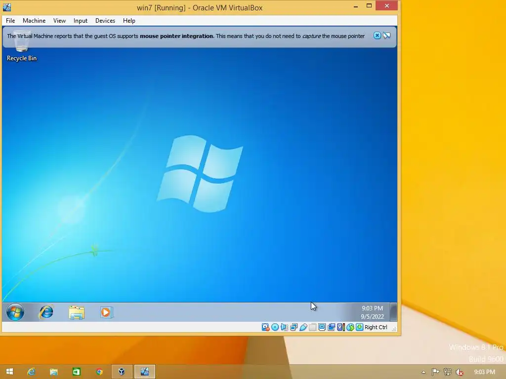Launch Windows Media Player in guest taskbar
The width and height of the screenshot is (506, 379).
pyautogui.click(x=106, y=312)
